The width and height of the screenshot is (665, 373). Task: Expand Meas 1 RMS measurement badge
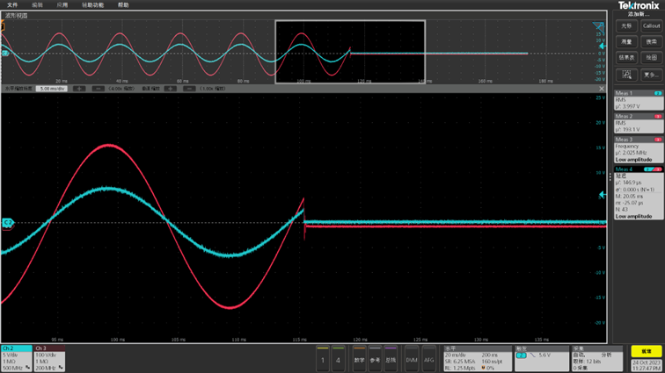[639, 100]
